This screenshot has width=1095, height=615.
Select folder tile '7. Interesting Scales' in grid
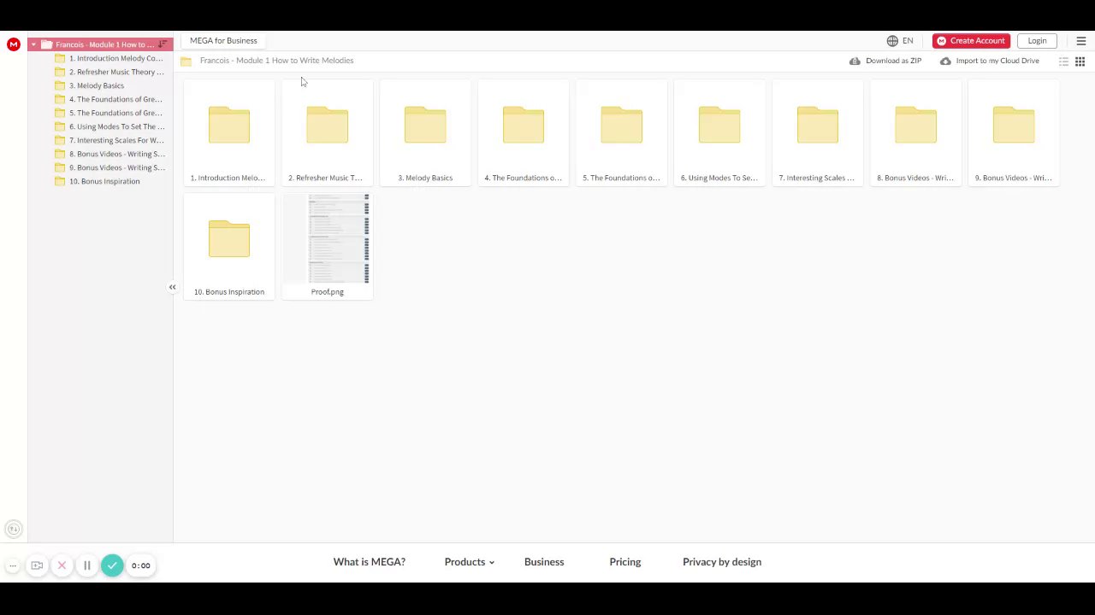pos(818,132)
